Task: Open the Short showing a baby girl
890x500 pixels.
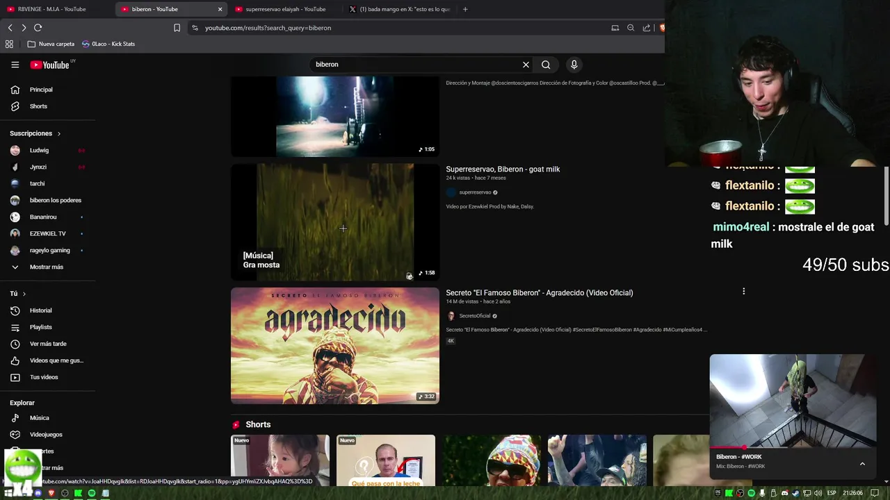Action: click(x=280, y=460)
